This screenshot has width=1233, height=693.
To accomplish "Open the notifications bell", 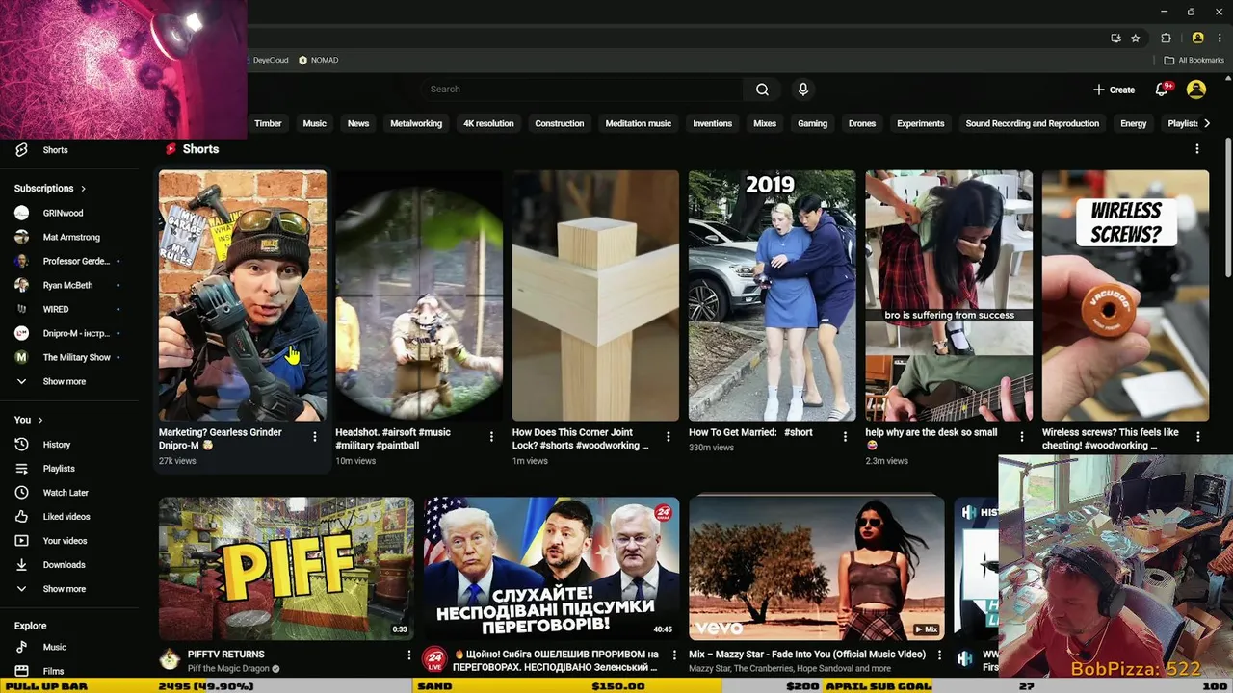I will (x=1162, y=90).
